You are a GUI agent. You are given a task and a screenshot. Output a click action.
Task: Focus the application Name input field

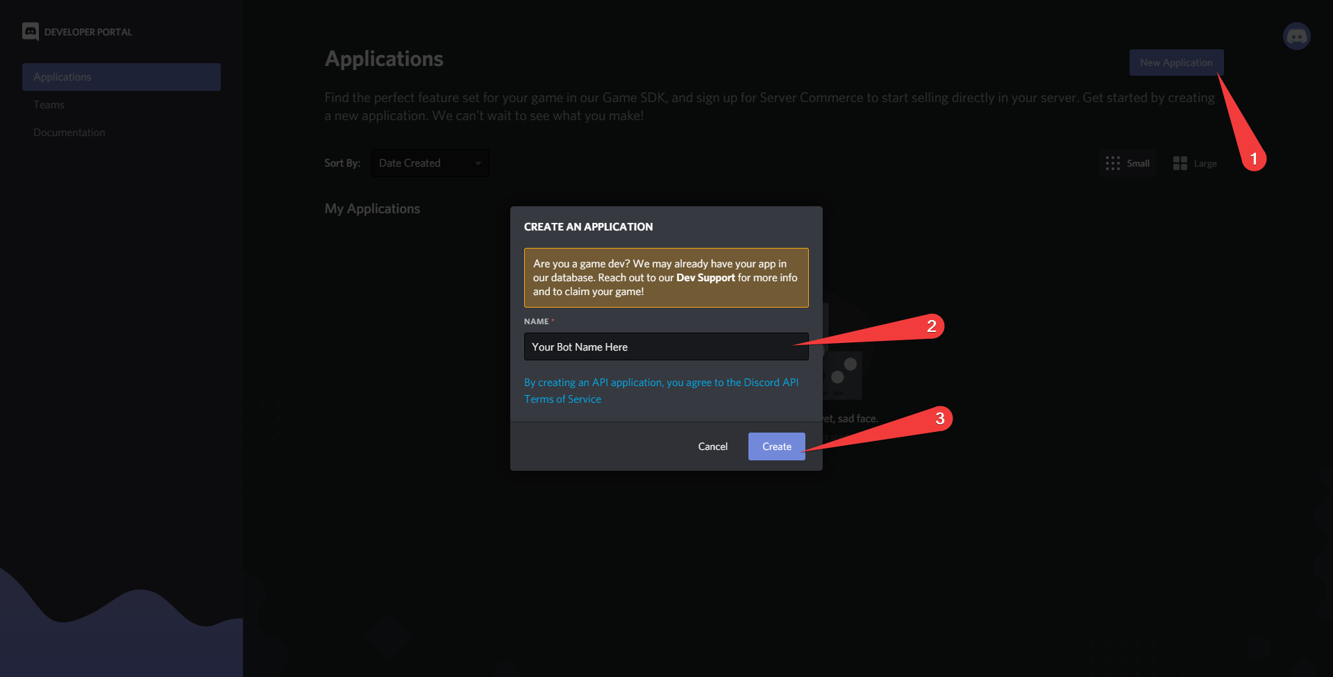(666, 346)
